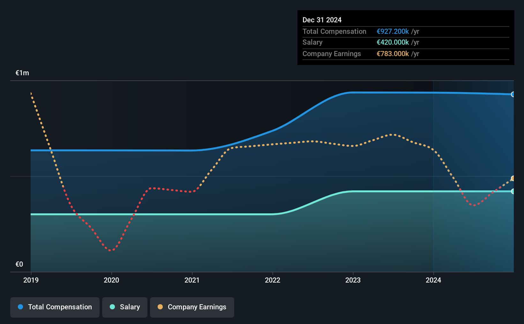This screenshot has width=524, height=324.
Task: Click the blue Total Compensation legend dot
Action: 20,307
